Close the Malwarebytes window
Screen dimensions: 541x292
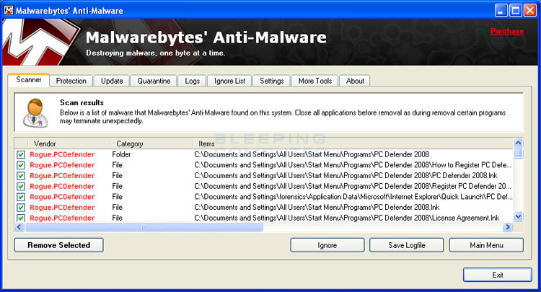click(530, 10)
